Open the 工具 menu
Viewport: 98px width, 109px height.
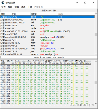tap(30, 7)
